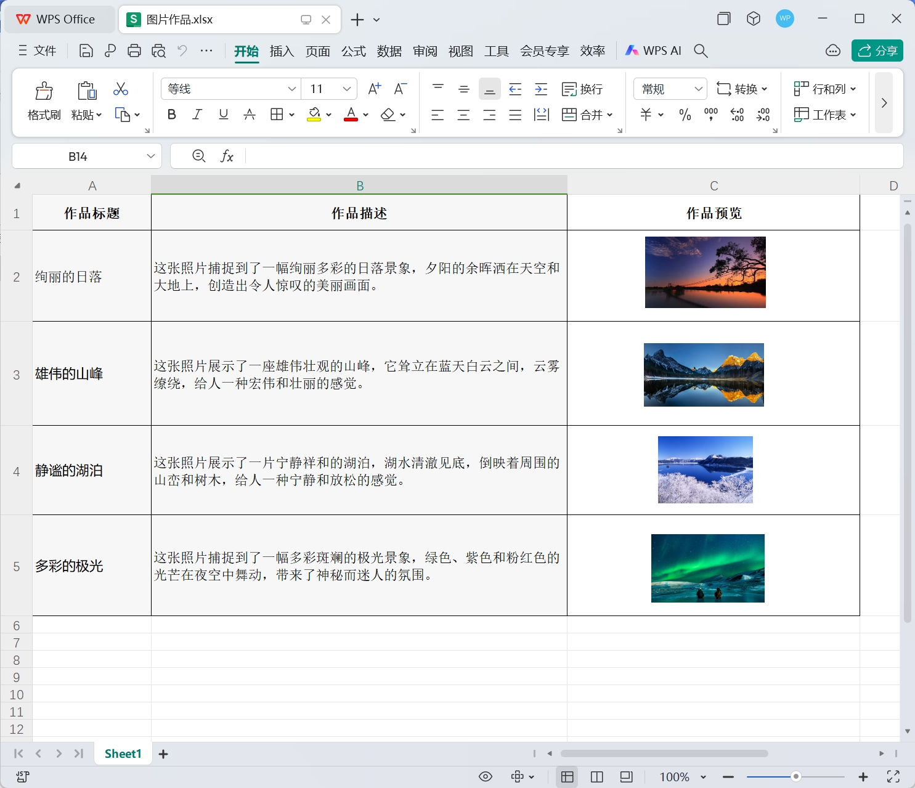
Task: Click the increase indent icon
Action: point(541,89)
